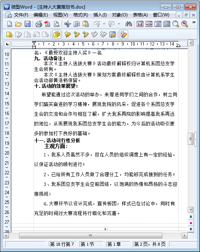Click the horizontal scrollbar right arrow

[x=184, y=236]
